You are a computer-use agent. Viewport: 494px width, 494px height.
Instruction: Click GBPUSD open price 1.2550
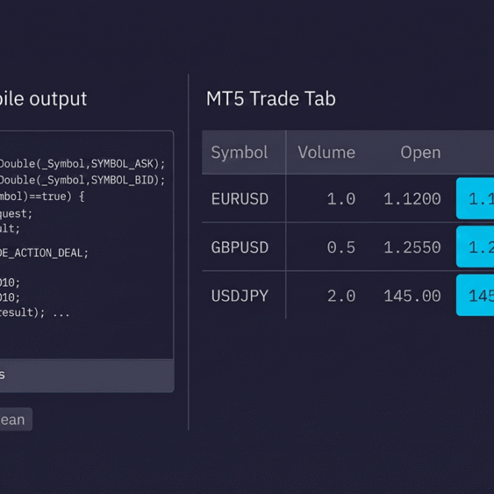point(412,247)
